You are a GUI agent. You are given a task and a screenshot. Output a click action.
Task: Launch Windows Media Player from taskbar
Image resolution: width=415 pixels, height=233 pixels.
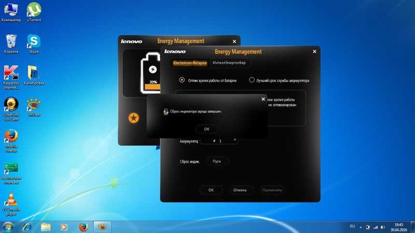pos(64,227)
